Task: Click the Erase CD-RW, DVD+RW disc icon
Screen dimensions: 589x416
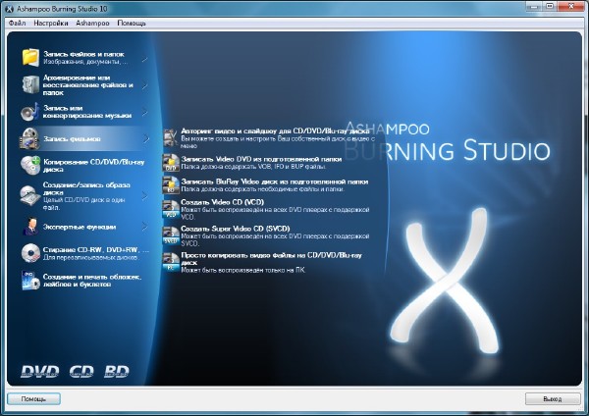Action: (x=29, y=254)
